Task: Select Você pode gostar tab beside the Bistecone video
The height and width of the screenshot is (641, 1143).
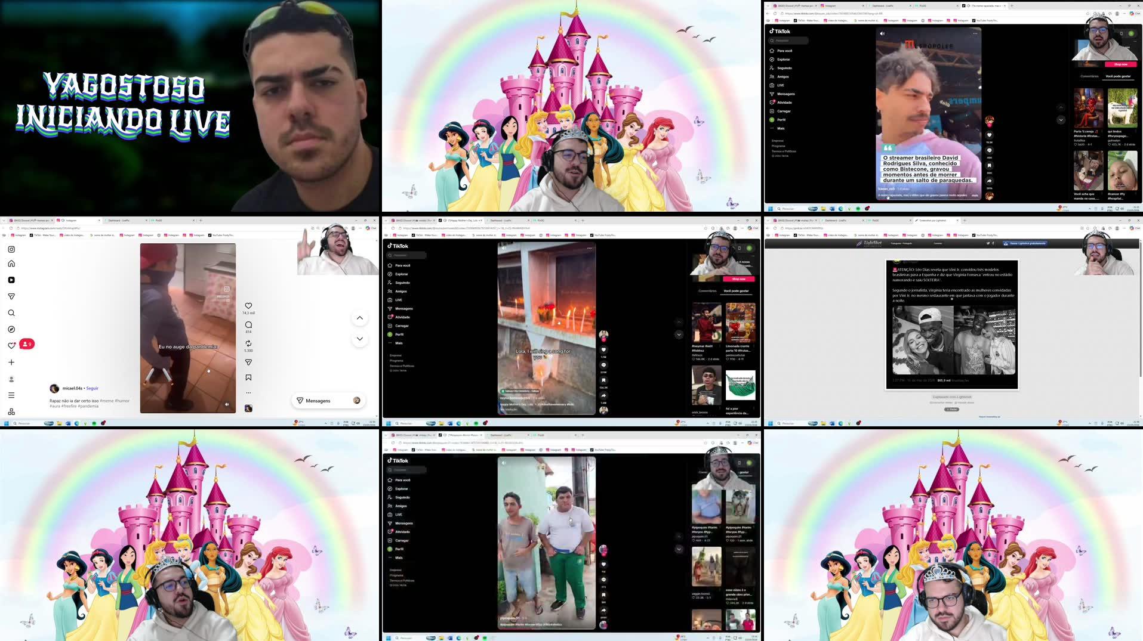Action: coord(1118,76)
